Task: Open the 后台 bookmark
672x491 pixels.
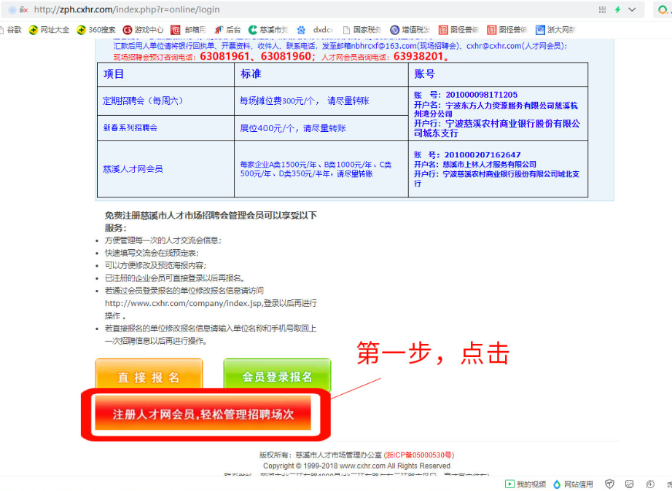Action: tap(227, 30)
